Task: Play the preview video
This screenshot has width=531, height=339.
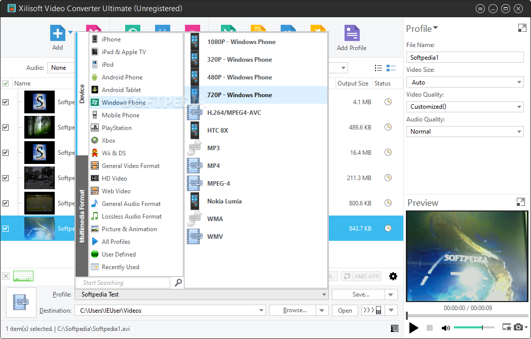Action: tap(413, 328)
